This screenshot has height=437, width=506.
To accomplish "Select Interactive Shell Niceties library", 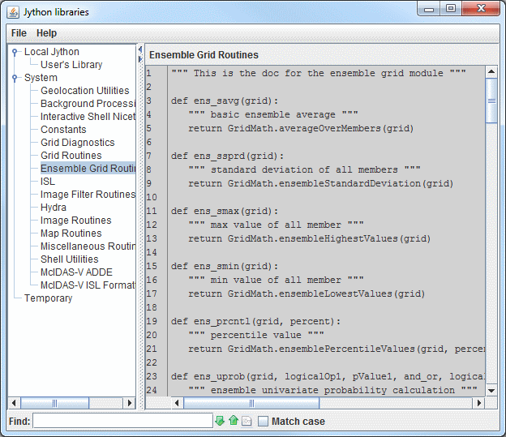I will [88, 116].
